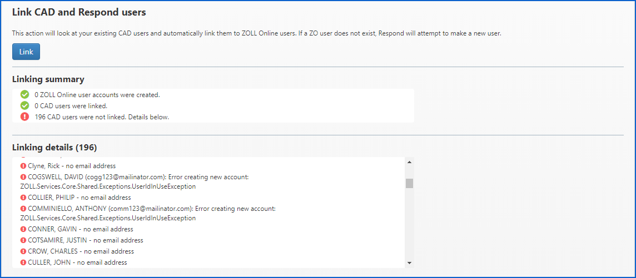This screenshot has height=278, width=636.
Task: Click green checkmark beside CAD users were linked
Action: pyautogui.click(x=24, y=105)
